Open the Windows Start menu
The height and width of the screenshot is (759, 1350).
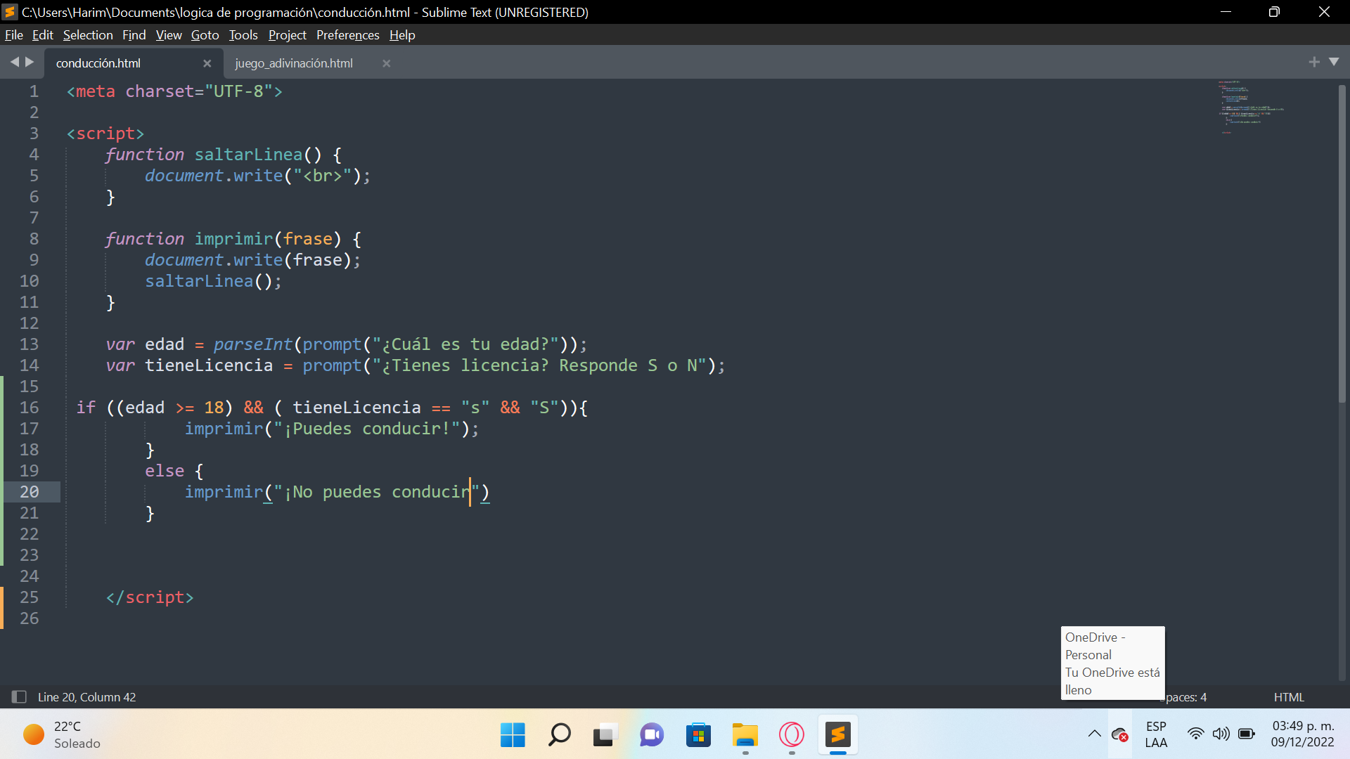pos(513,735)
